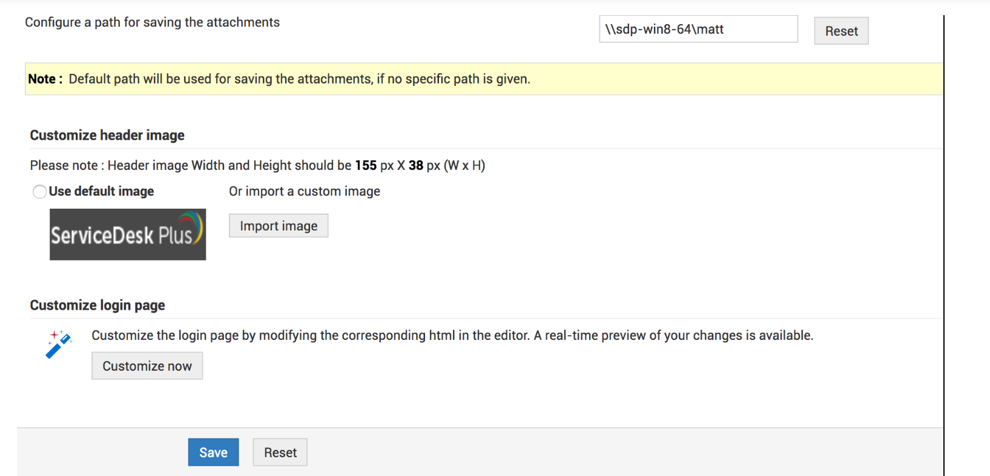
Task: Click the header image size note text
Action: pos(257,165)
